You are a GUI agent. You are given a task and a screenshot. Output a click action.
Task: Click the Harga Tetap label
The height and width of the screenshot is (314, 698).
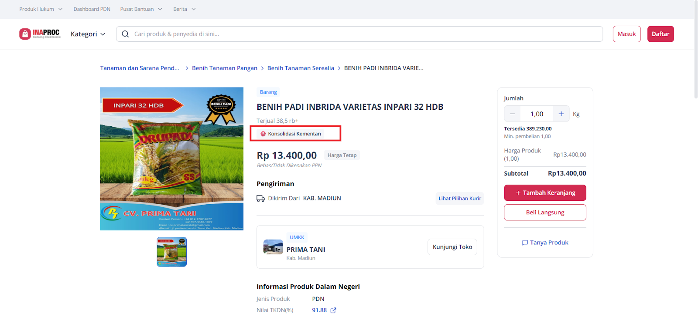[342, 155]
